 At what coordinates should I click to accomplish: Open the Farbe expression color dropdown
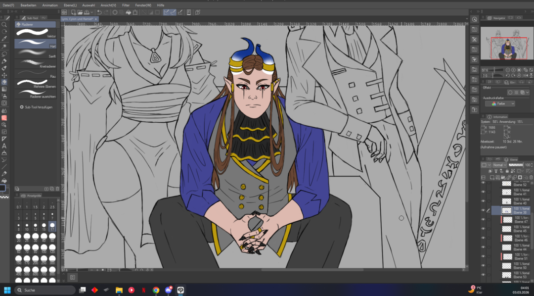(x=500, y=104)
